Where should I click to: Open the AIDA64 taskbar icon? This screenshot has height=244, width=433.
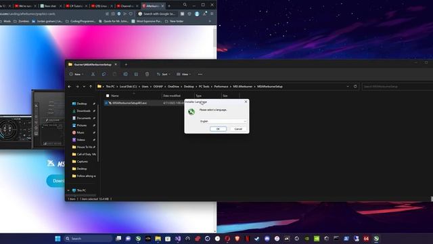click(366, 239)
